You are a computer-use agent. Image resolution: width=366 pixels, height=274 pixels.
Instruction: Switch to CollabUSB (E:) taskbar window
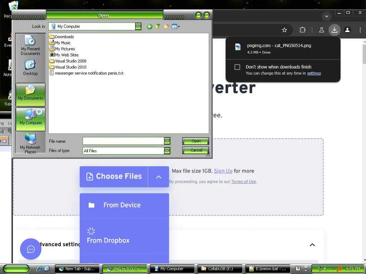coord(220,269)
